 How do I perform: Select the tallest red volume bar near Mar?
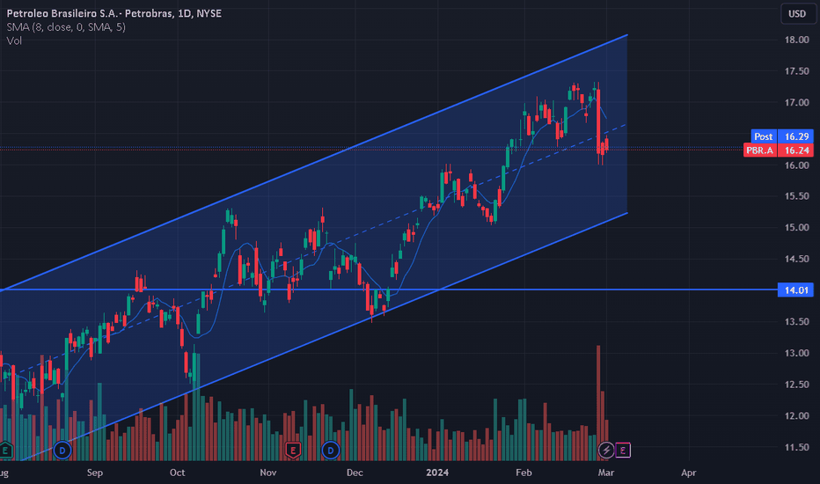[x=598, y=403]
